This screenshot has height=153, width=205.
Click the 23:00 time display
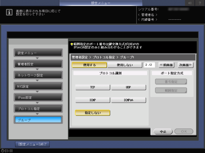(9, 151)
